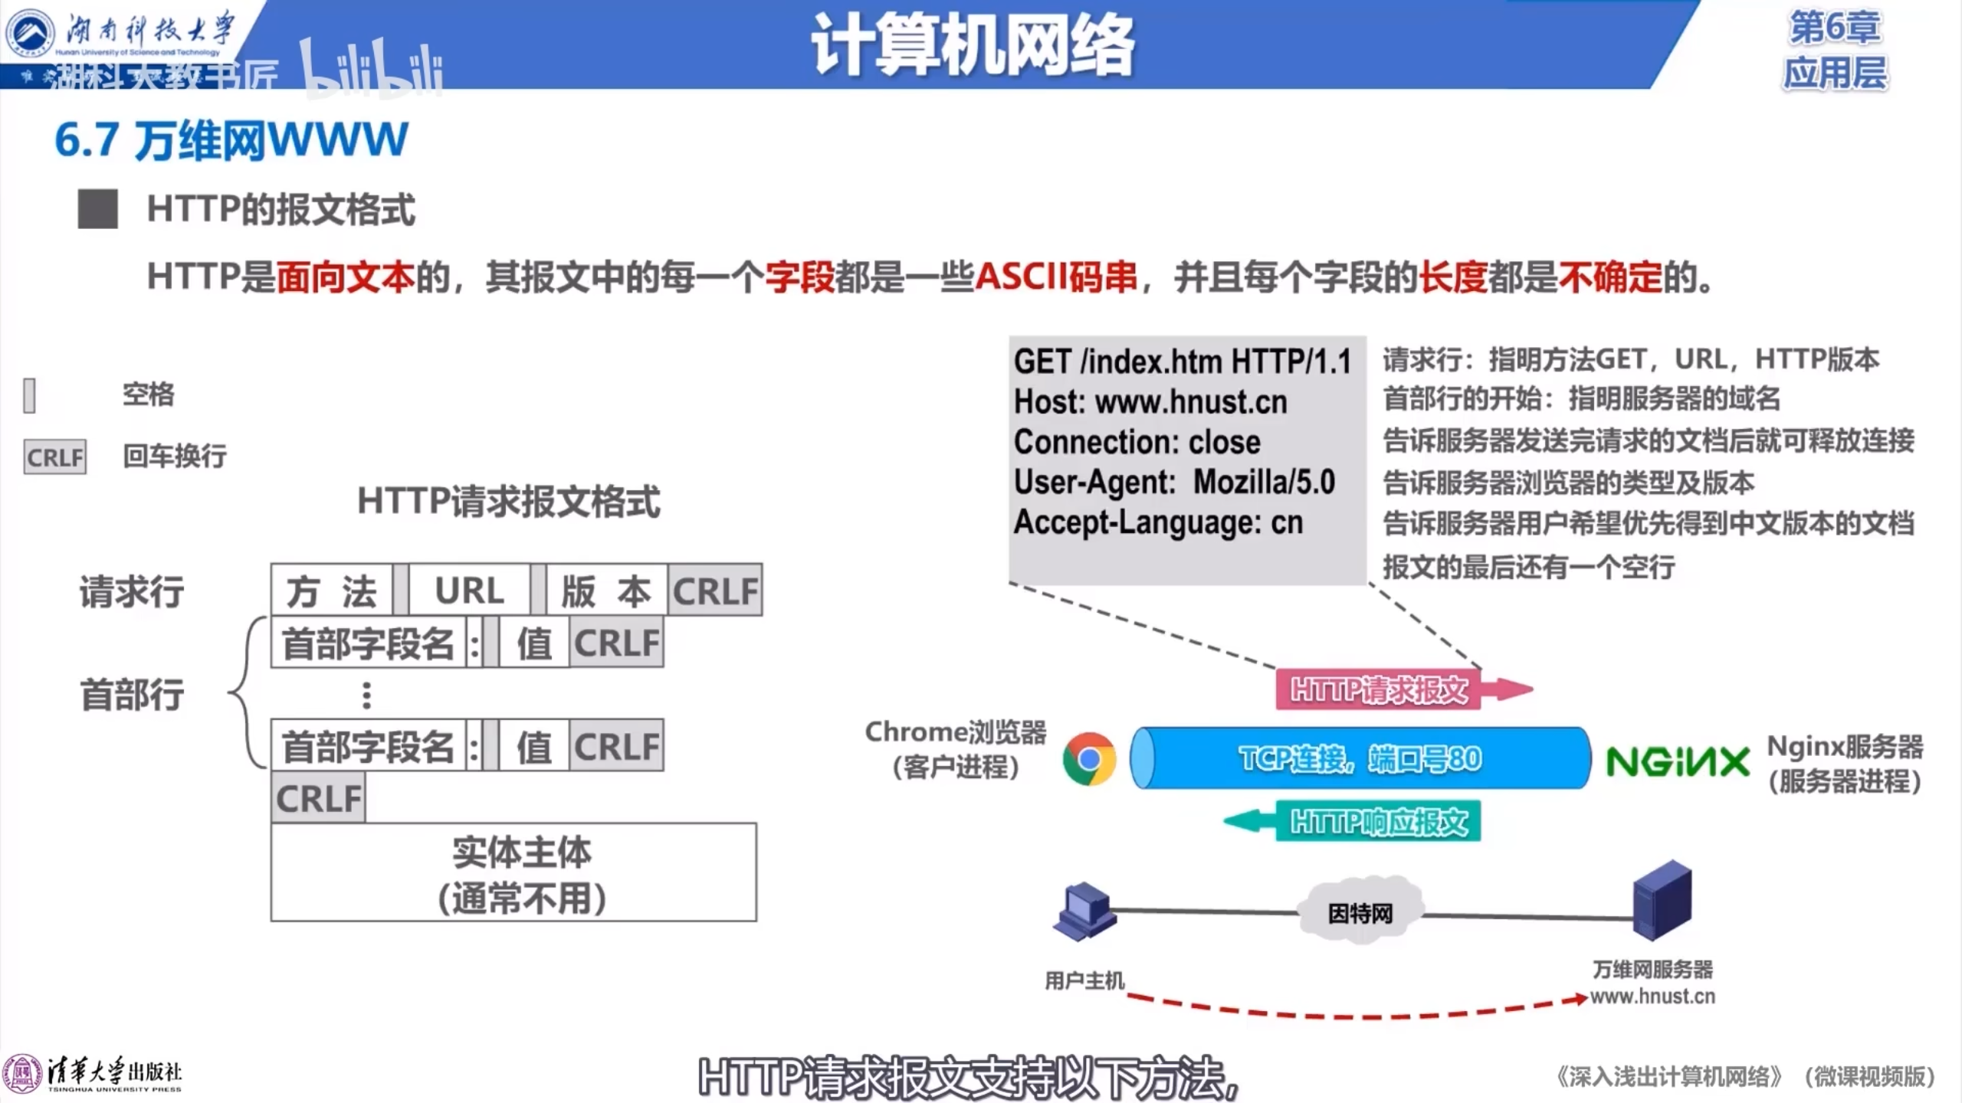
Task: Click the 版本 field box
Action: pos(605,591)
